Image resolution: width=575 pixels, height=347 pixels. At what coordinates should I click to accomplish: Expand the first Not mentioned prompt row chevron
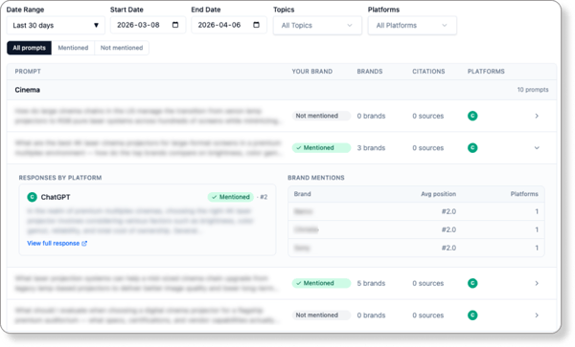[x=537, y=116]
